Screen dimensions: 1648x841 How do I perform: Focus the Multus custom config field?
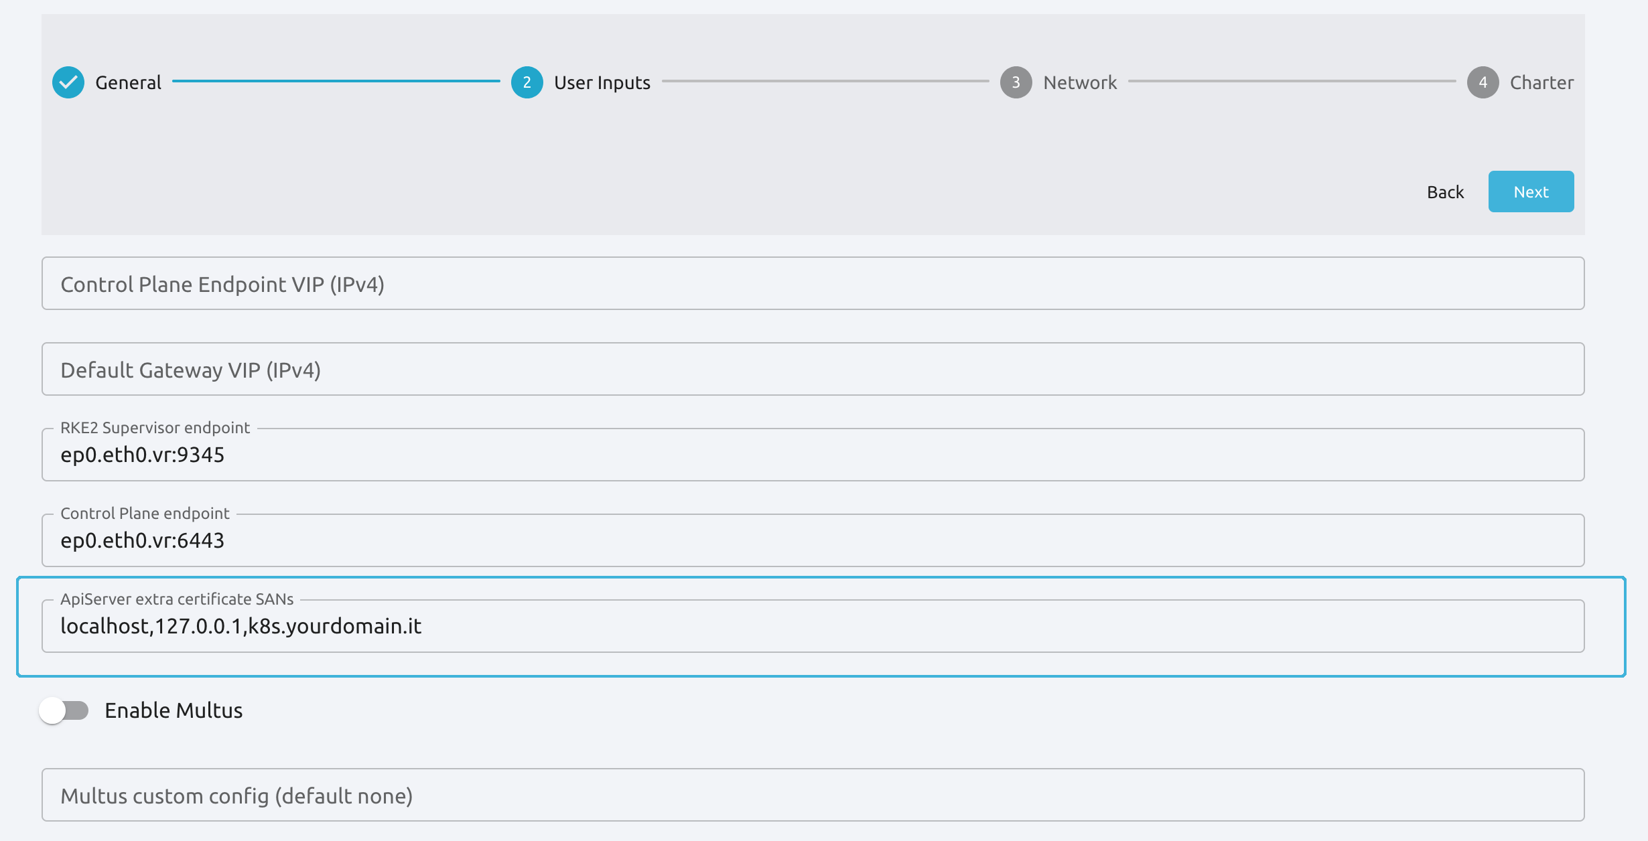tap(813, 795)
